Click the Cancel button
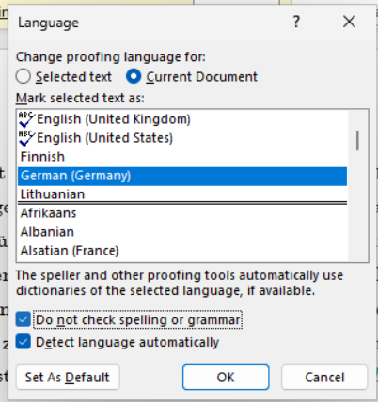 point(324,378)
